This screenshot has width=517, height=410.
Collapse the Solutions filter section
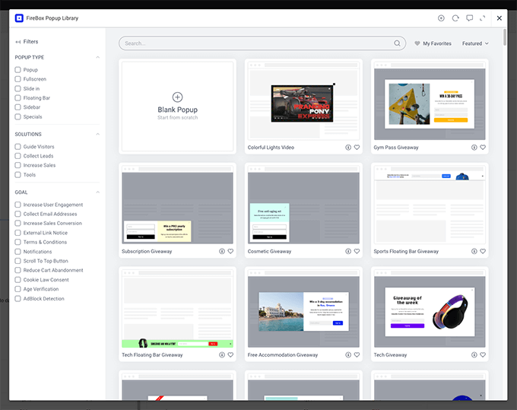tap(97, 134)
